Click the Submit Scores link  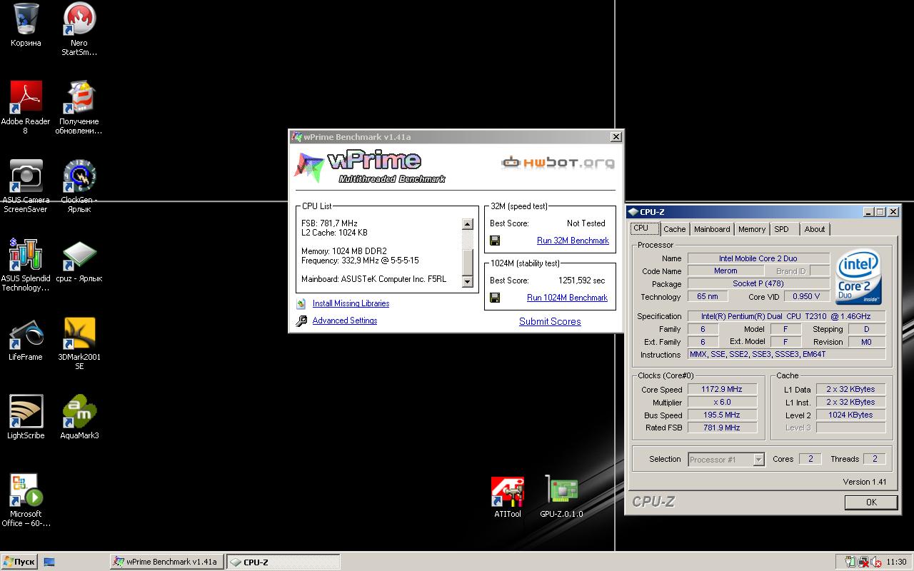coord(550,321)
